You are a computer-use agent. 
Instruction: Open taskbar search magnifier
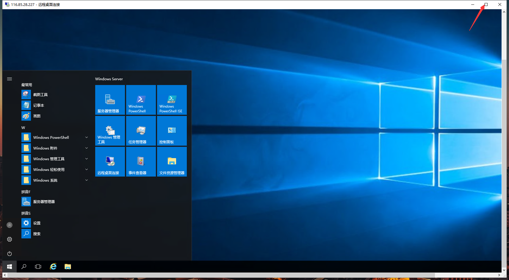(24, 267)
